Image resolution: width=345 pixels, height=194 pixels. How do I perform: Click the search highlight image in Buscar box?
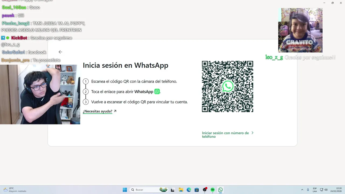point(163,190)
